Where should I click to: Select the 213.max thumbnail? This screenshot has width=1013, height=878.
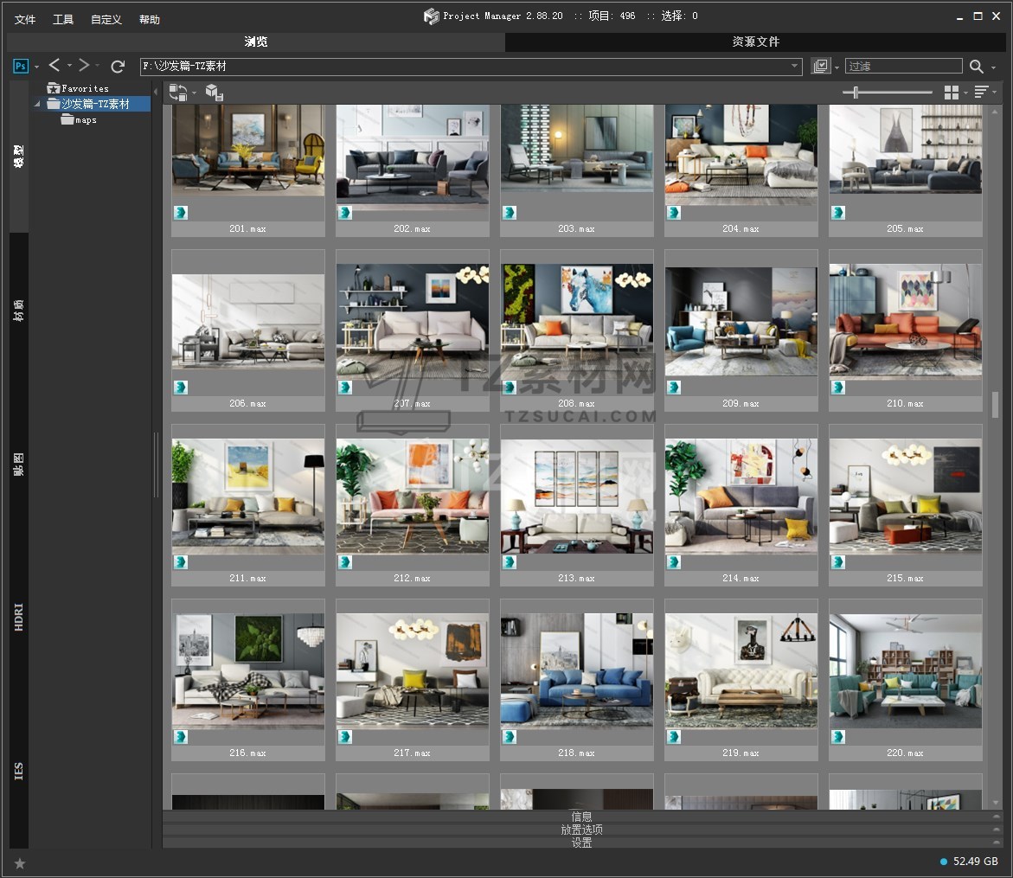pyautogui.click(x=576, y=497)
